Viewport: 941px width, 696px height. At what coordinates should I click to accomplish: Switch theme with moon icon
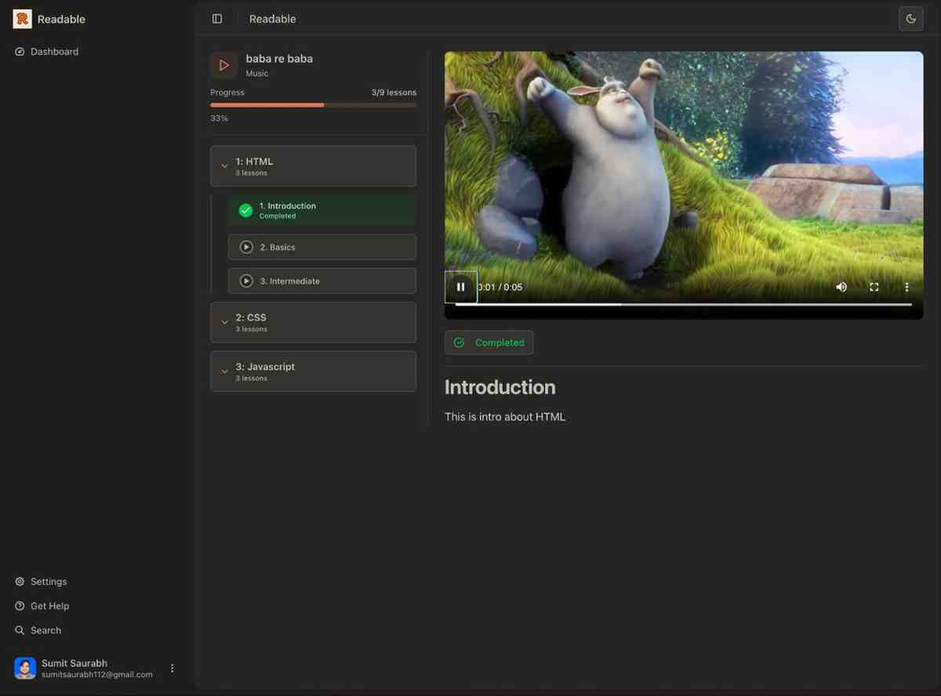tap(910, 19)
